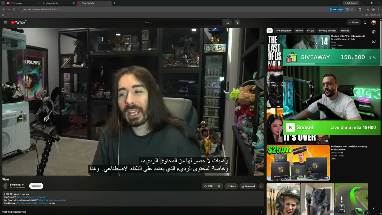Download the video
382x215 pixels.
click(248, 186)
